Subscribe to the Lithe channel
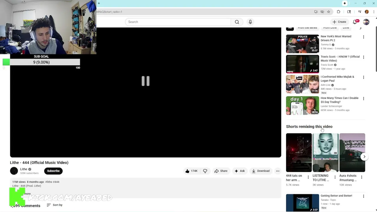 [53, 171]
